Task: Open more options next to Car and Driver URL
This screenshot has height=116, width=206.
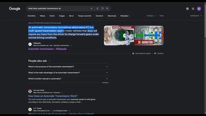Action: click(62, 92)
